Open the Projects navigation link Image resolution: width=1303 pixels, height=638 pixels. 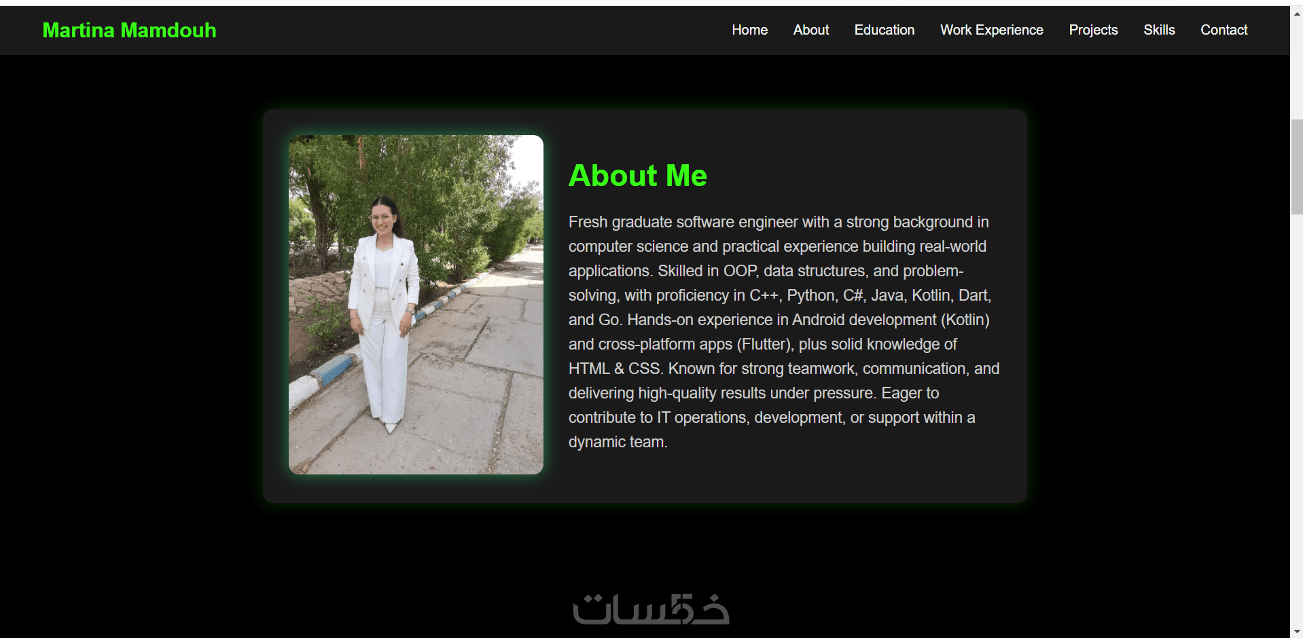click(x=1093, y=30)
